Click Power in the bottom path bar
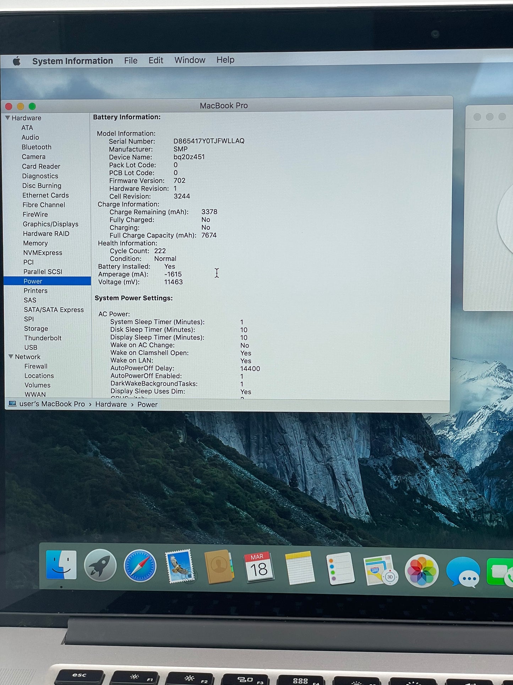Image resolution: width=513 pixels, height=685 pixels. pyautogui.click(x=147, y=405)
